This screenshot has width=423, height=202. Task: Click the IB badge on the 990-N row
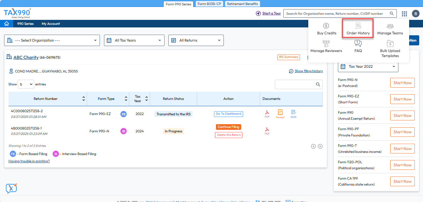(x=124, y=131)
